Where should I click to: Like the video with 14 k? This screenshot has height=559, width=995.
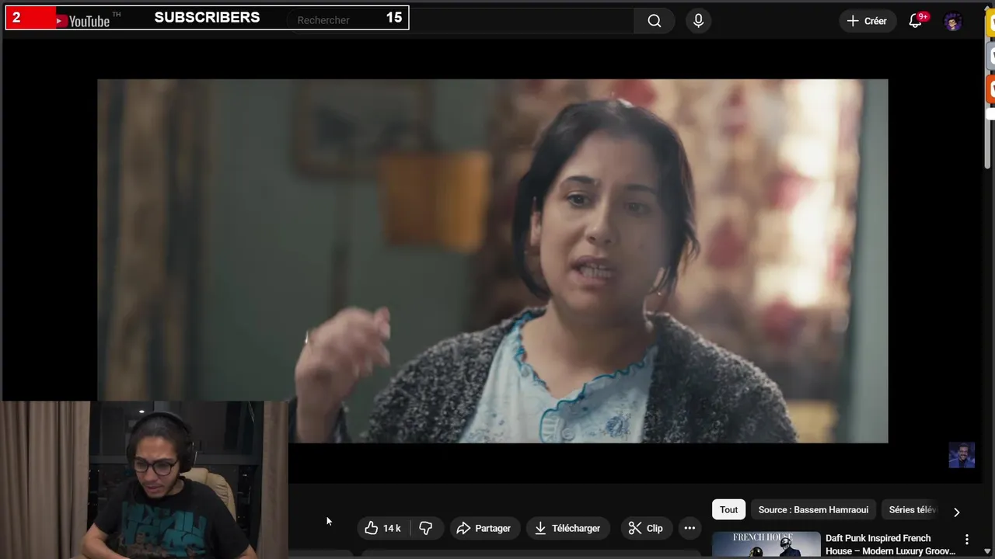pyautogui.click(x=382, y=528)
